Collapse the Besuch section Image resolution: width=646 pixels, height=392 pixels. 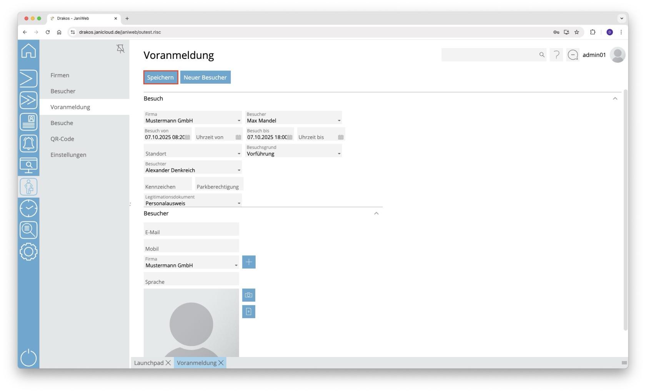(615, 98)
